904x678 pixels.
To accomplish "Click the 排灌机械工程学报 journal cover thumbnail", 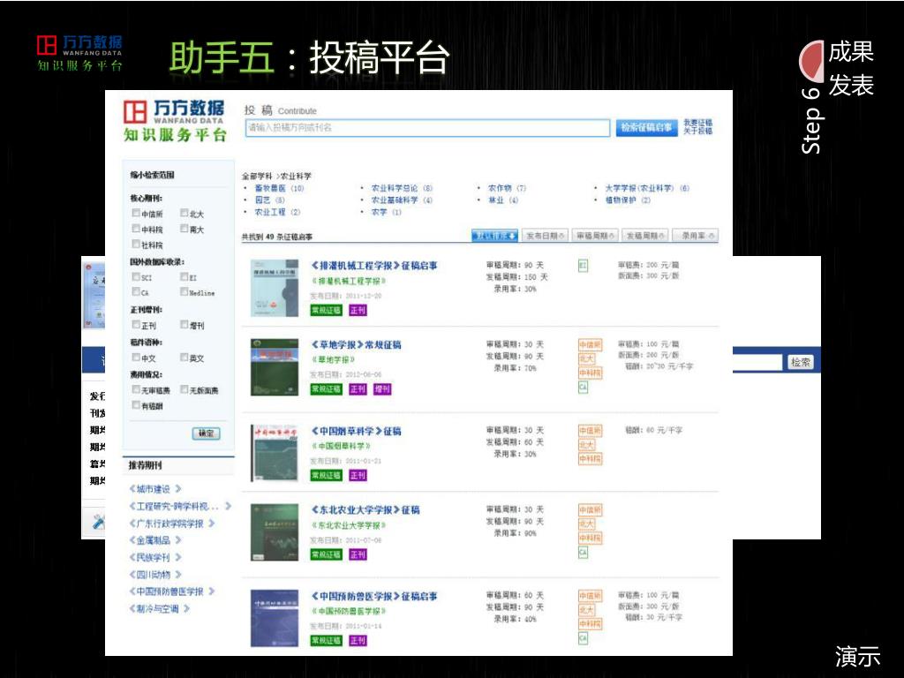I will pos(275,288).
